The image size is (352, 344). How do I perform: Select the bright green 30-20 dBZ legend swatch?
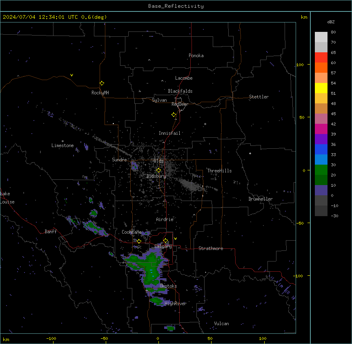(x=321, y=170)
